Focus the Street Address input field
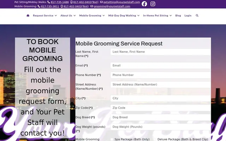Image resolution: width=226 pixels, height=141 pixels. [x=161, y=85]
